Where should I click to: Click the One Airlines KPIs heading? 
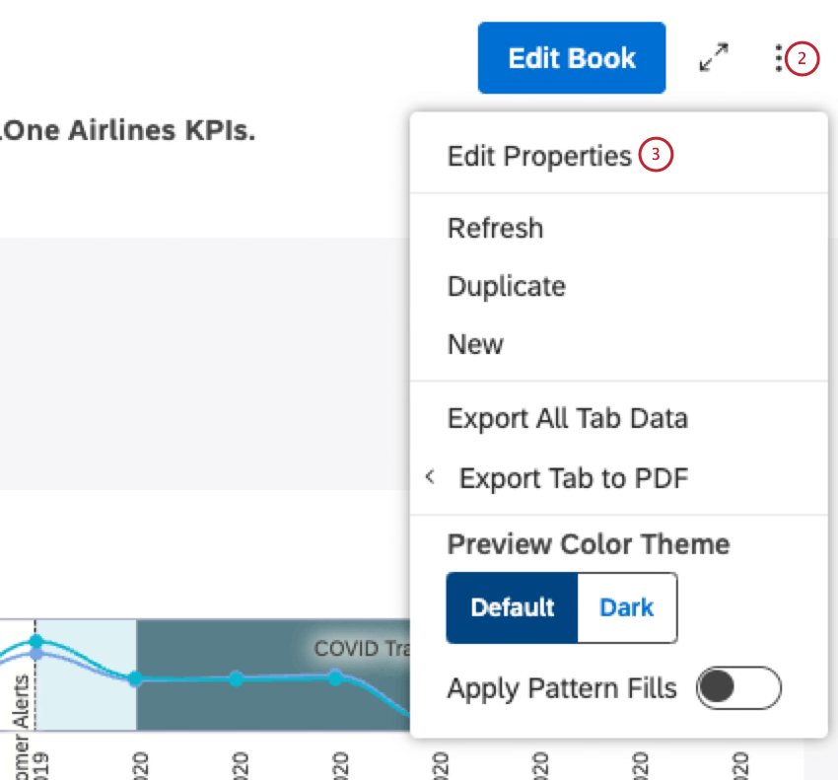coord(128,129)
